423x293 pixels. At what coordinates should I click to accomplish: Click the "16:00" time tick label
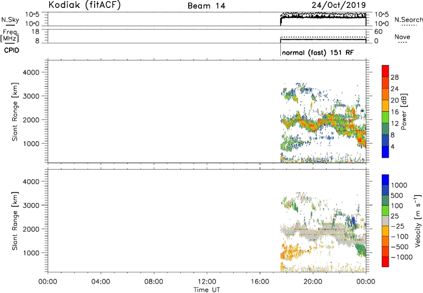click(260, 282)
